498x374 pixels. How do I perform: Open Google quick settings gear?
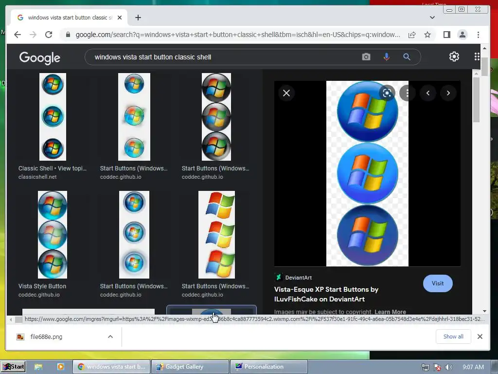(x=454, y=56)
